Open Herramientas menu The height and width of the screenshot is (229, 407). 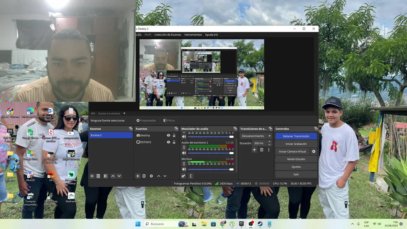193,35
